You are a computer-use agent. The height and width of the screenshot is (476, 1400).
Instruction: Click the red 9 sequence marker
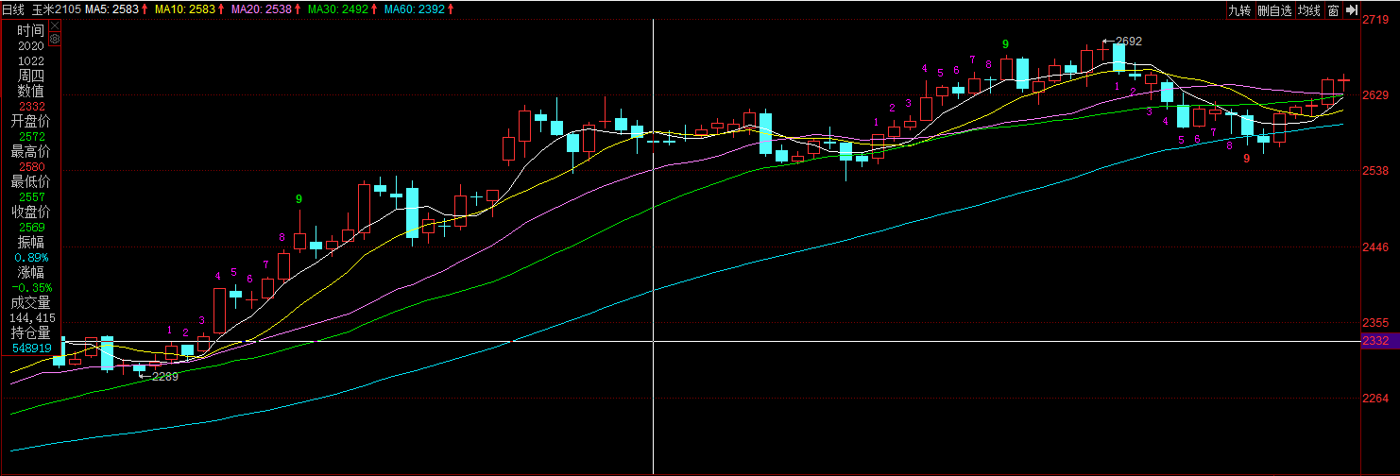[1247, 159]
